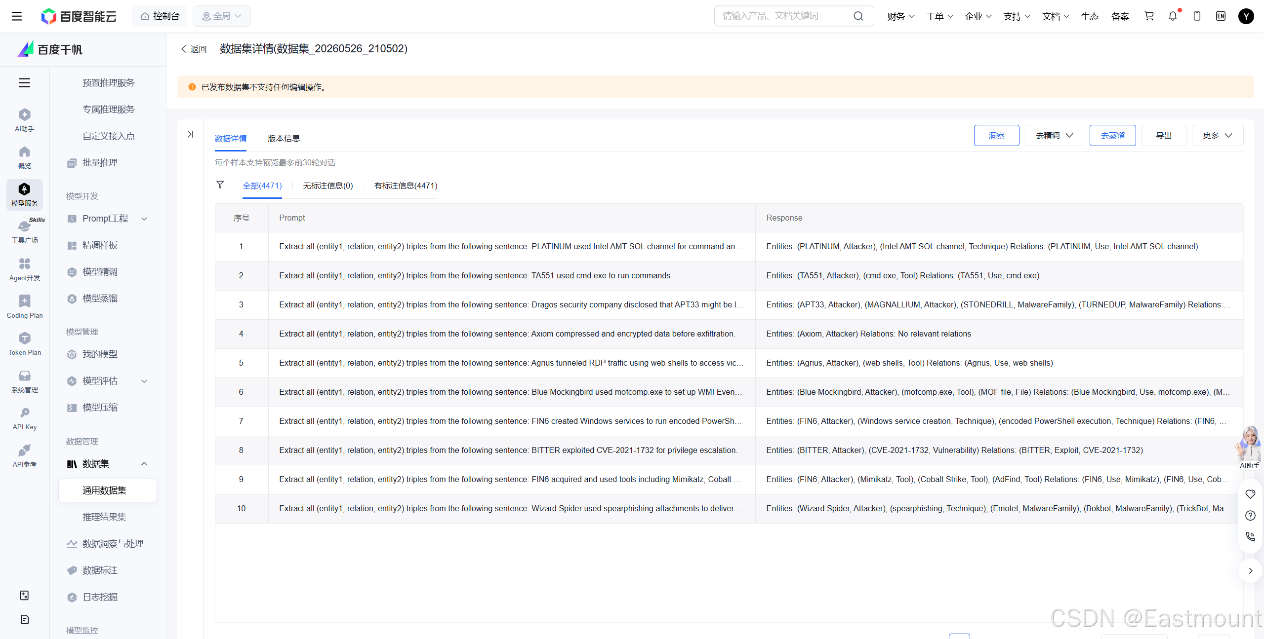Click the floating heart feedback icon
The width and height of the screenshot is (1264, 639).
pyautogui.click(x=1250, y=494)
